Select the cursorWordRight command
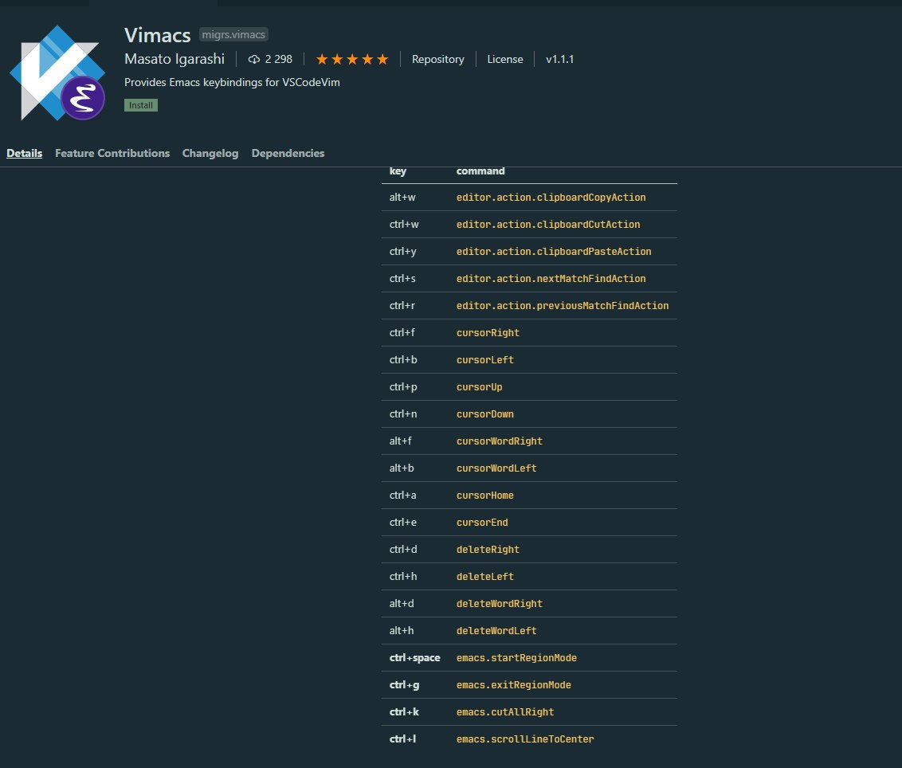This screenshot has height=768, width=902. [x=499, y=441]
